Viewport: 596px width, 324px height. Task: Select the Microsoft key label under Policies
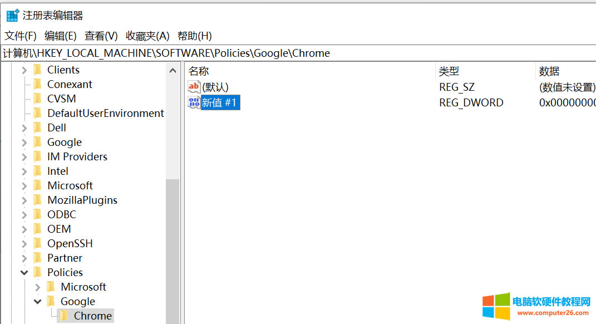click(x=83, y=287)
